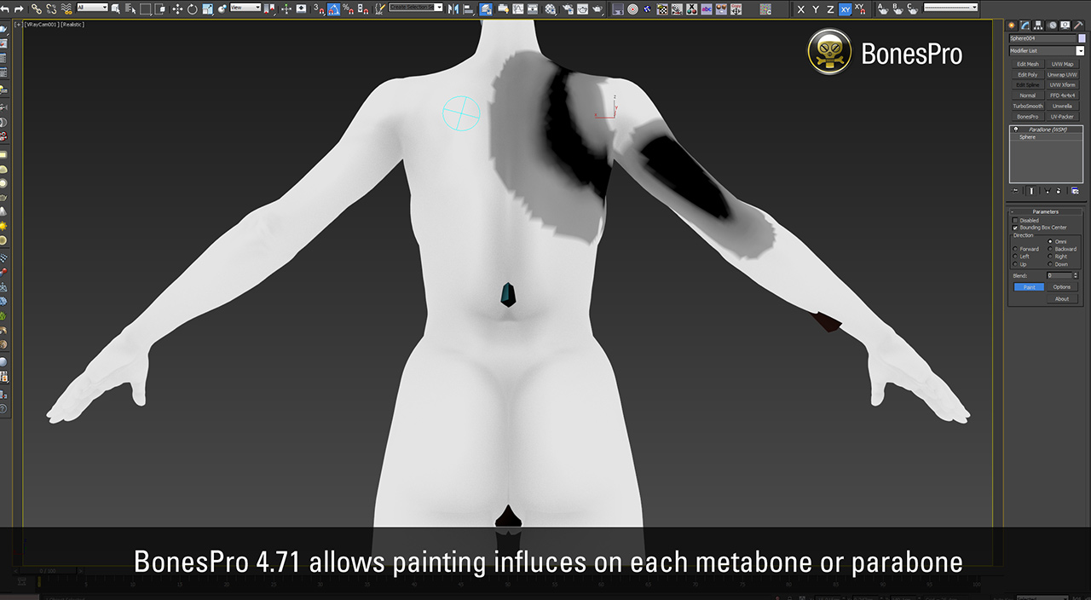
Task: Select Down direction radio button
Action: coord(1050,264)
